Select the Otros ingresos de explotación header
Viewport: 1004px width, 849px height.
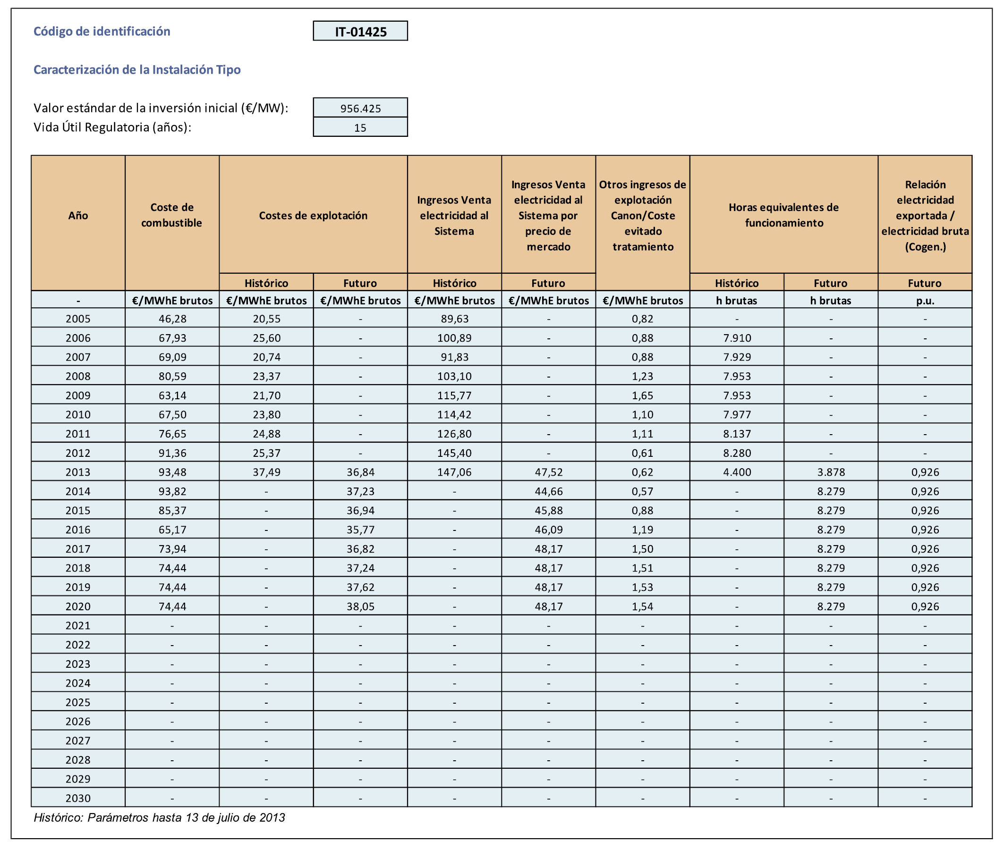[x=643, y=223]
